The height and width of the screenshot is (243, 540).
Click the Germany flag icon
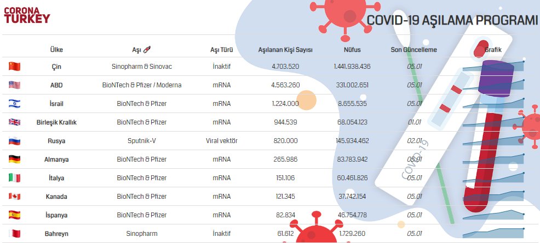pos(14,159)
